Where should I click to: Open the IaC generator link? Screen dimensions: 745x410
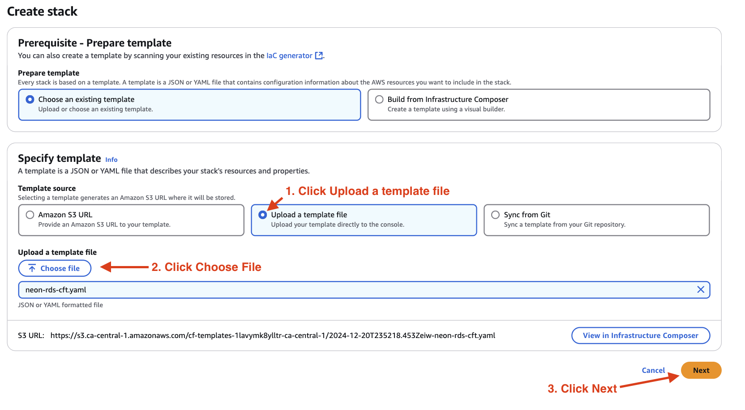[x=289, y=55]
